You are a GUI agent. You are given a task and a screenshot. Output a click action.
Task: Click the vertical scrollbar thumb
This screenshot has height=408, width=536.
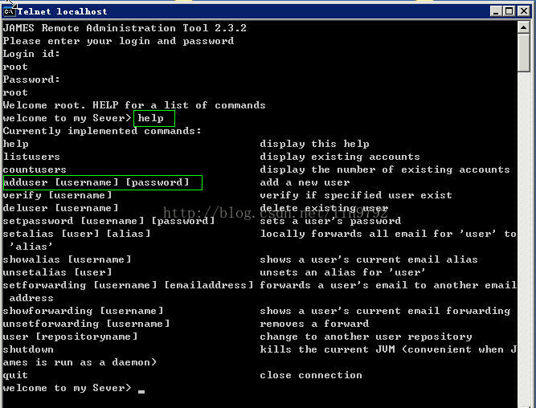pos(523,53)
